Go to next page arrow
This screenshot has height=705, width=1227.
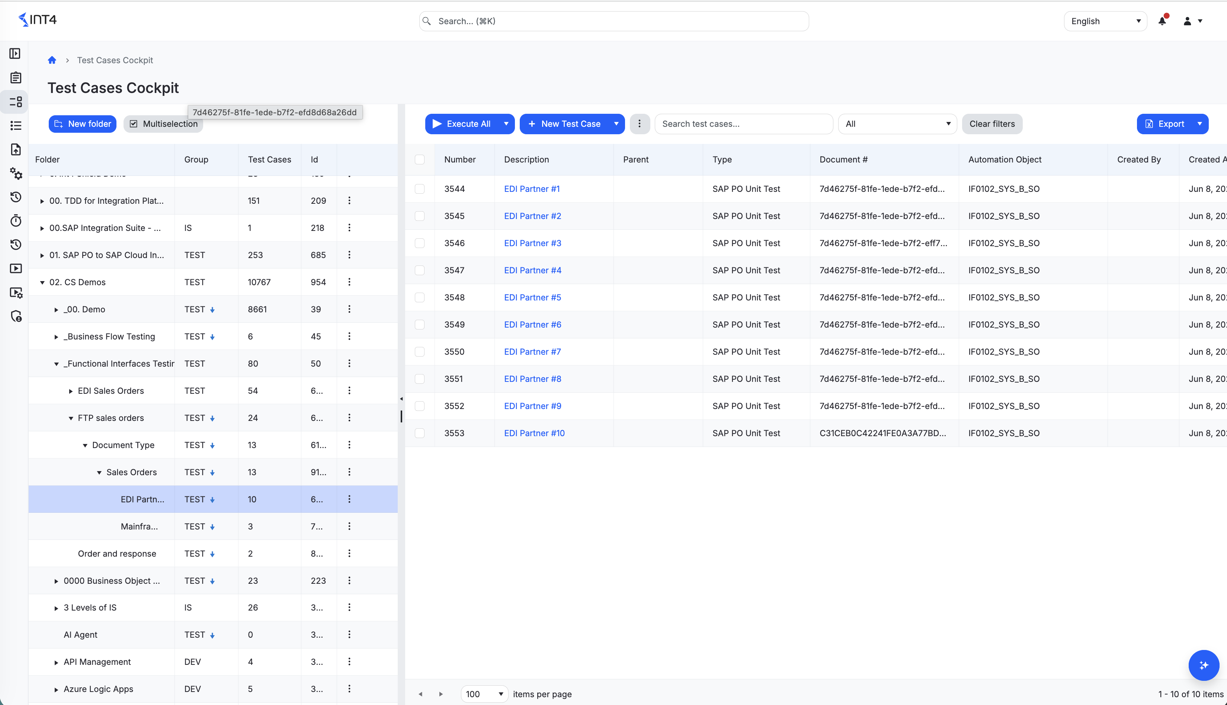click(441, 694)
